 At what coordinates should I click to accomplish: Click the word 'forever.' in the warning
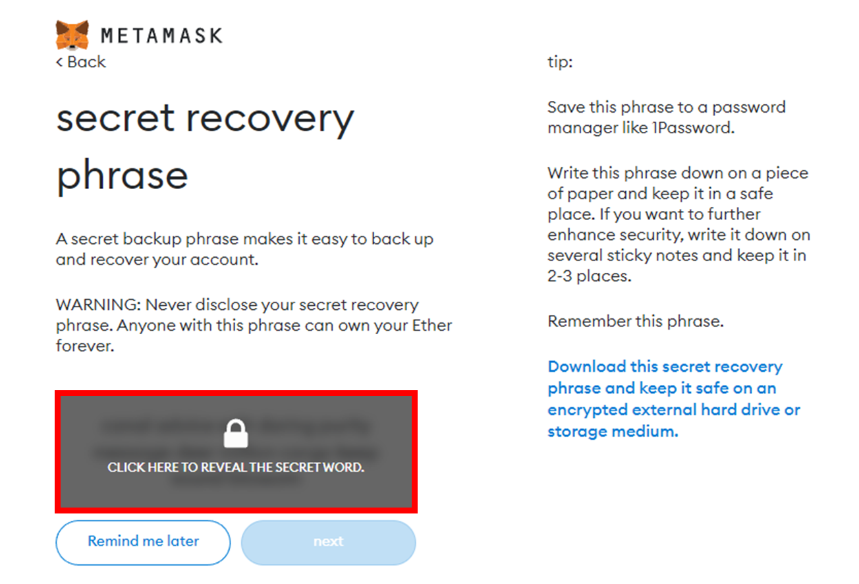[85, 346]
